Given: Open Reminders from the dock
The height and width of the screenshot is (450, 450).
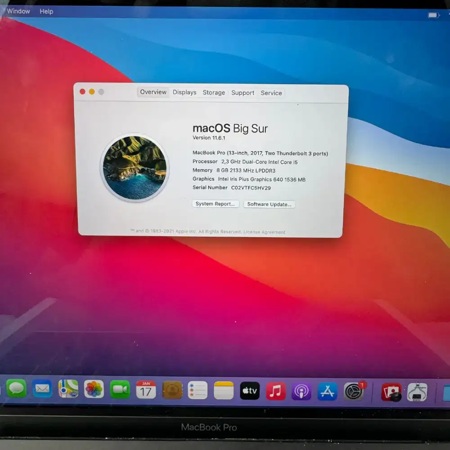Looking at the screenshot, I should coord(198,390).
